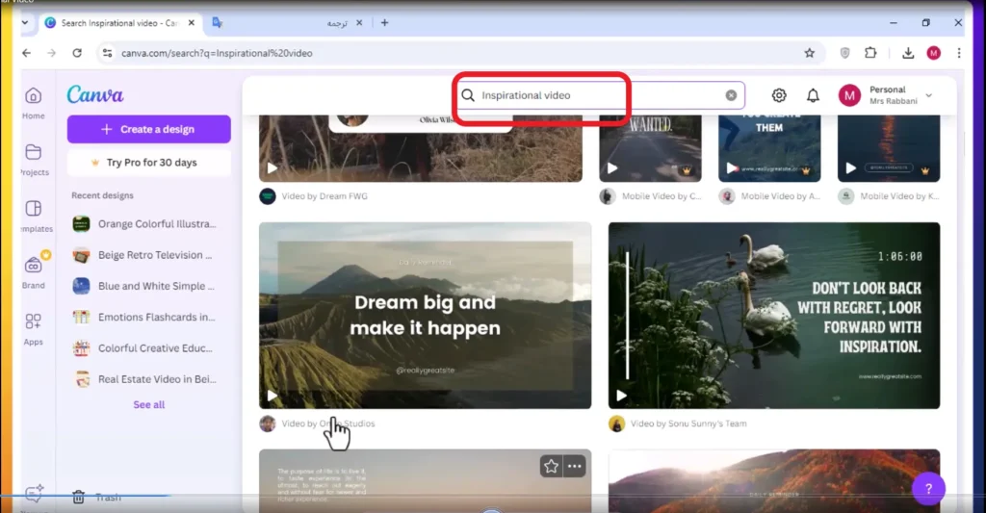The height and width of the screenshot is (513, 986).
Task: Open the Templates sidebar icon
Action: point(34,209)
